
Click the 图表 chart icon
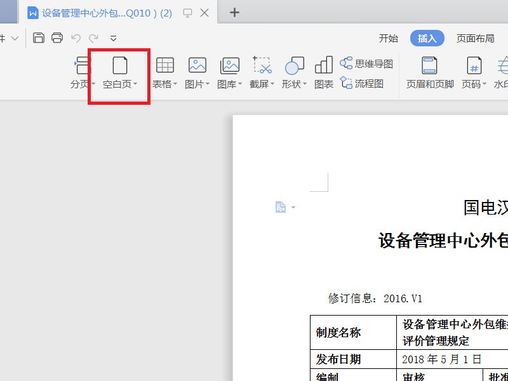[324, 65]
